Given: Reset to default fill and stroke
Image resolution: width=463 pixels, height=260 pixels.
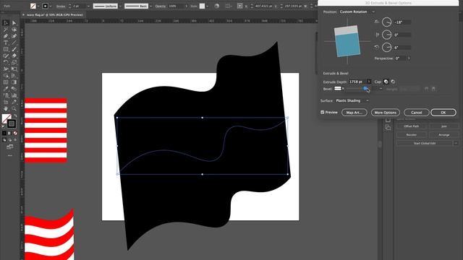Looking at the screenshot, I should (4, 126).
